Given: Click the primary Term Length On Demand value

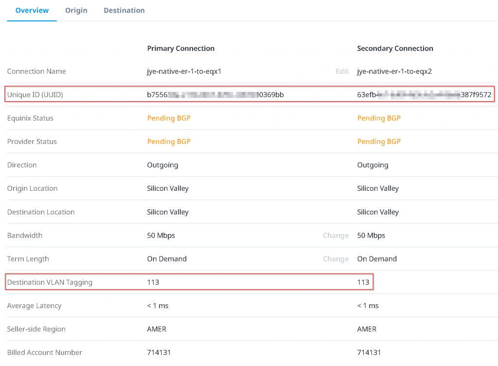Looking at the screenshot, I should [167, 259].
